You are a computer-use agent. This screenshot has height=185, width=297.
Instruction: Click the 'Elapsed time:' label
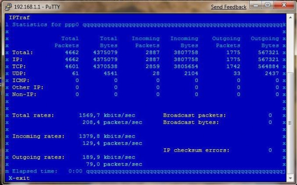coord(35,171)
